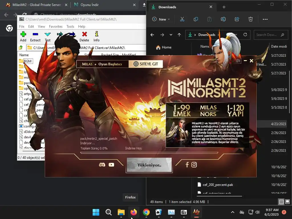Open Chrome from taskbar
This screenshot has height=219, width=292.
coord(146,212)
